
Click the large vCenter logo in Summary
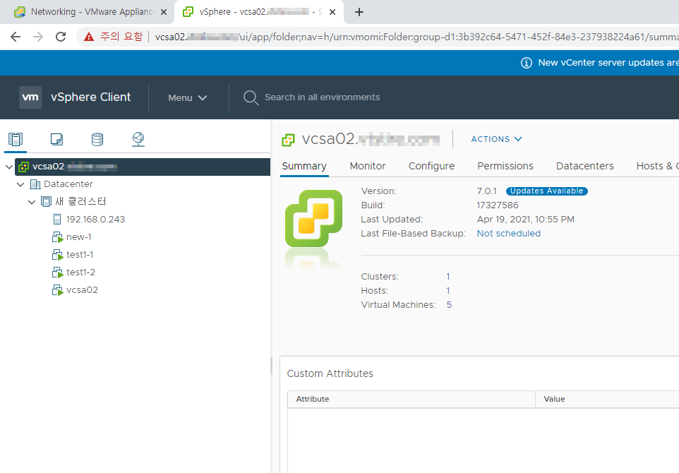[x=314, y=218]
